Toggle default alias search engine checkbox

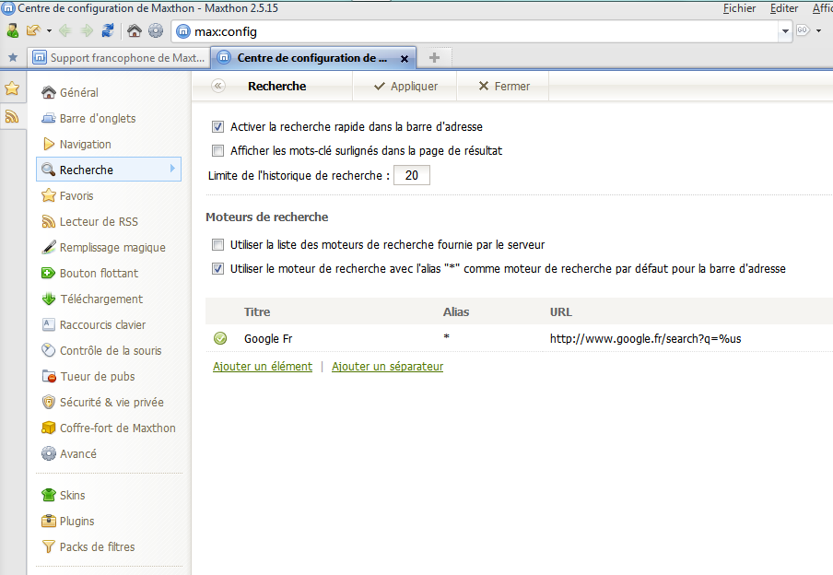[217, 268]
